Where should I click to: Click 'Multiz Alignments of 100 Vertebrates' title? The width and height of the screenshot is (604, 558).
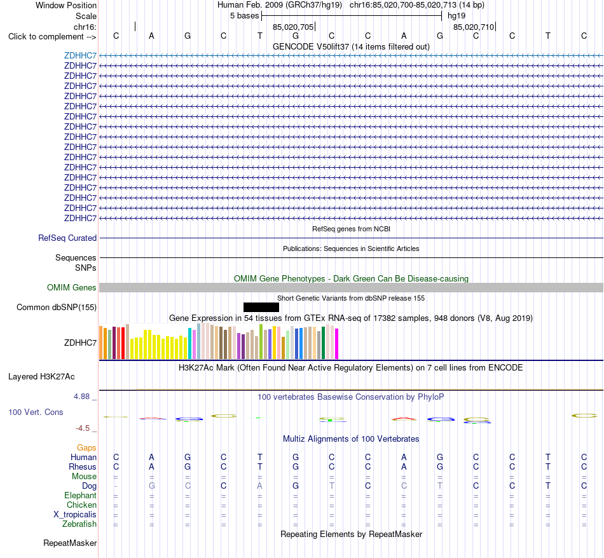click(351, 439)
